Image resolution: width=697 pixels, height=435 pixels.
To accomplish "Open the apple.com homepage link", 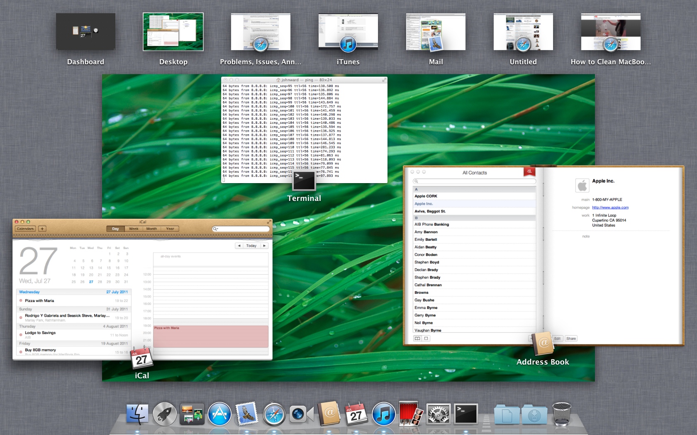I will pyautogui.click(x=610, y=208).
